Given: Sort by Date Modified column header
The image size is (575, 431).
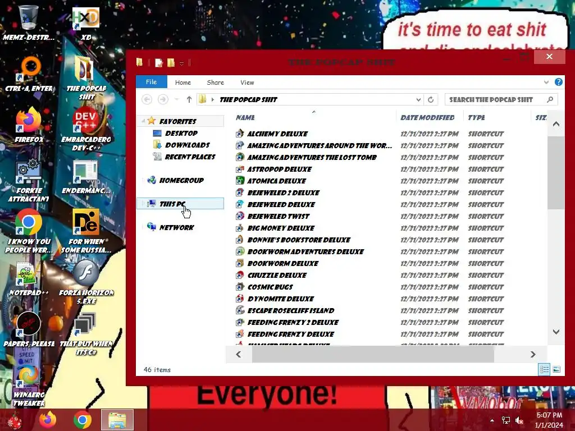Looking at the screenshot, I should (x=430, y=117).
